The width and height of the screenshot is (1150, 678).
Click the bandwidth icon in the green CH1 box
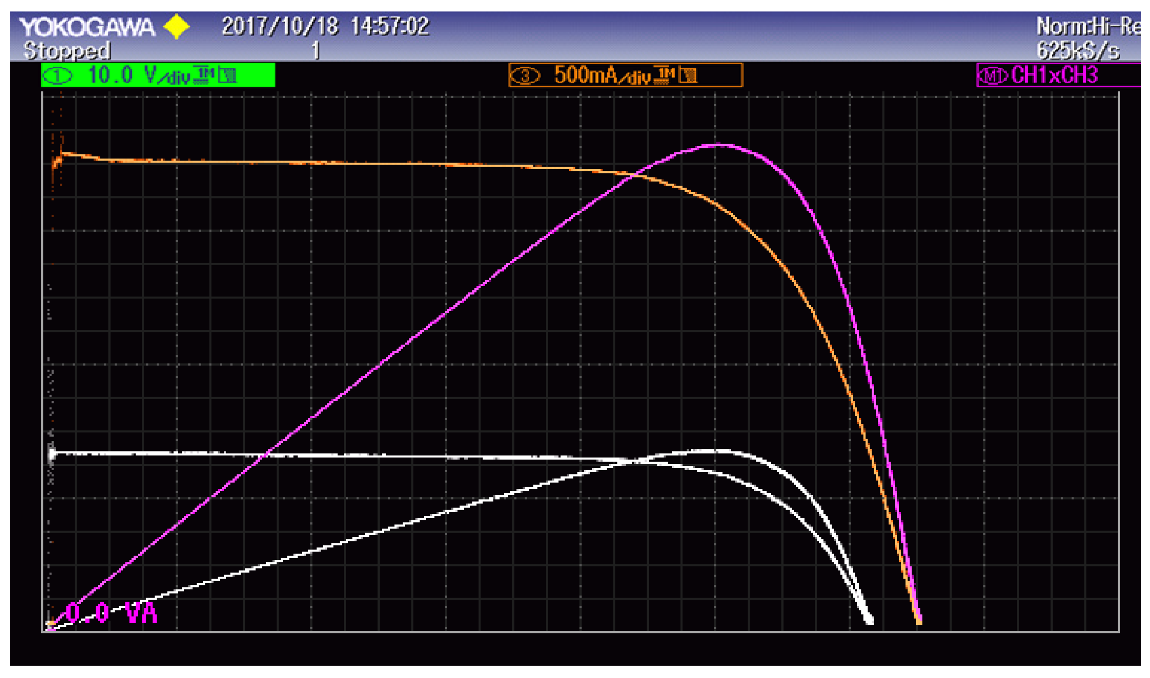[227, 75]
